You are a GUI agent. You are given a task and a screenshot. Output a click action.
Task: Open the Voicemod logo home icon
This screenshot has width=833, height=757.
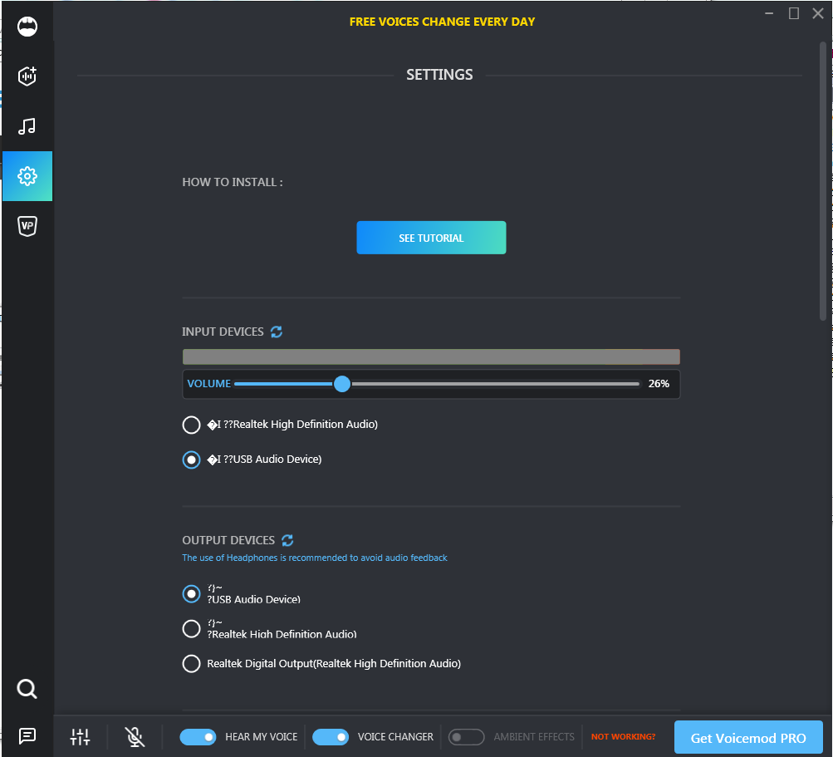(27, 27)
